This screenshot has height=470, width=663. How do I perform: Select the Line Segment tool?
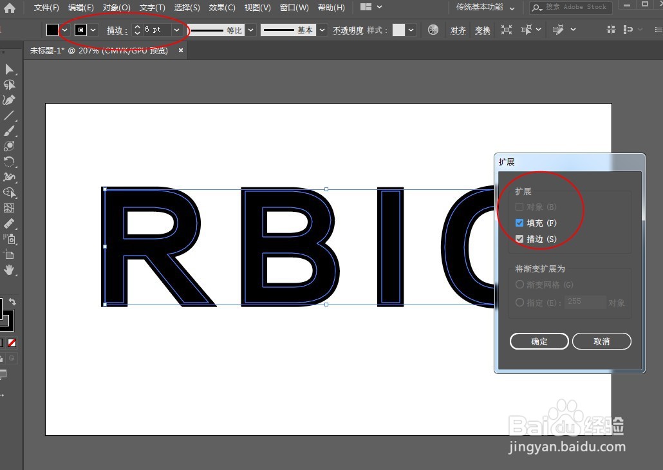pos(9,115)
